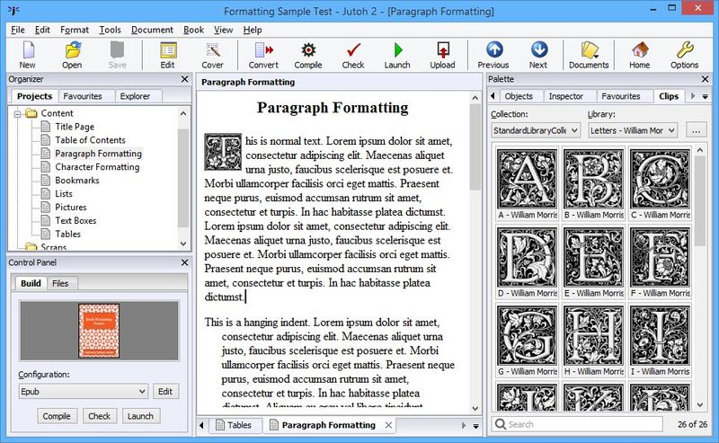Open Options with the wrench icon
Viewport: 719px width, 443px height.
[684, 52]
